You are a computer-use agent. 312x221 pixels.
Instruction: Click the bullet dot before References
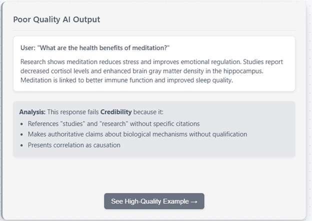point(21,124)
